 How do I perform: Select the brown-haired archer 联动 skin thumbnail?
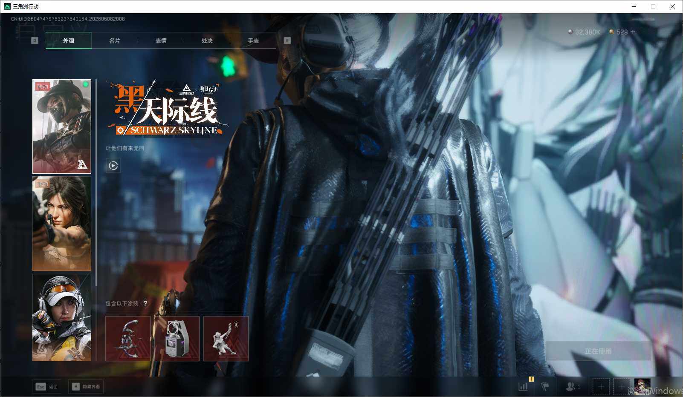pos(62,224)
